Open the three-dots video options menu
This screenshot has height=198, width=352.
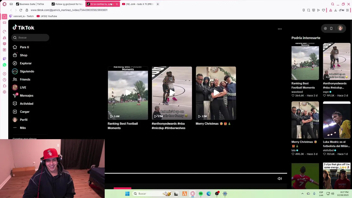point(280,29)
